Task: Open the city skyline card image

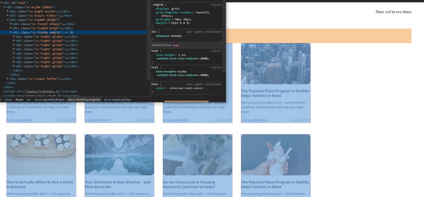Action: pos(276,64)
